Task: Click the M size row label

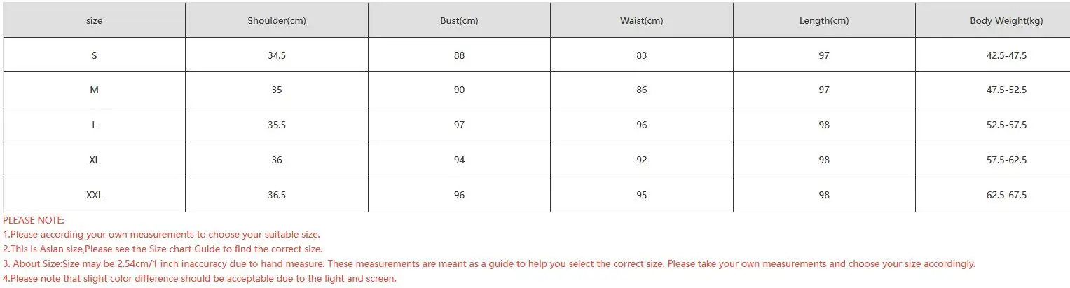Action: [94, 90]
